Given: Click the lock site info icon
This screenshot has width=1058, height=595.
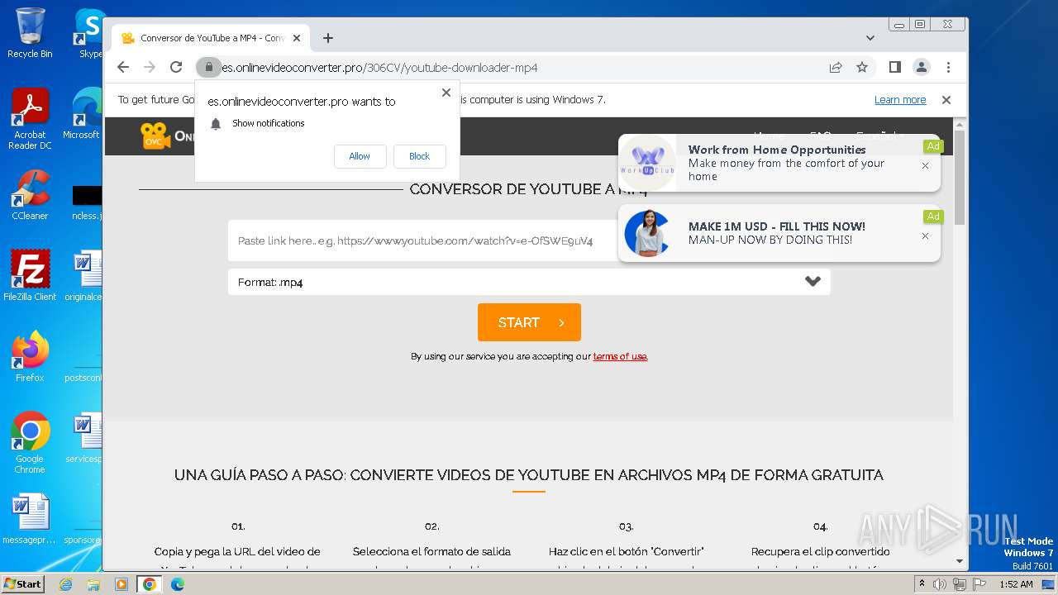Looking at the screenshot, I should [x=209, y=67].
